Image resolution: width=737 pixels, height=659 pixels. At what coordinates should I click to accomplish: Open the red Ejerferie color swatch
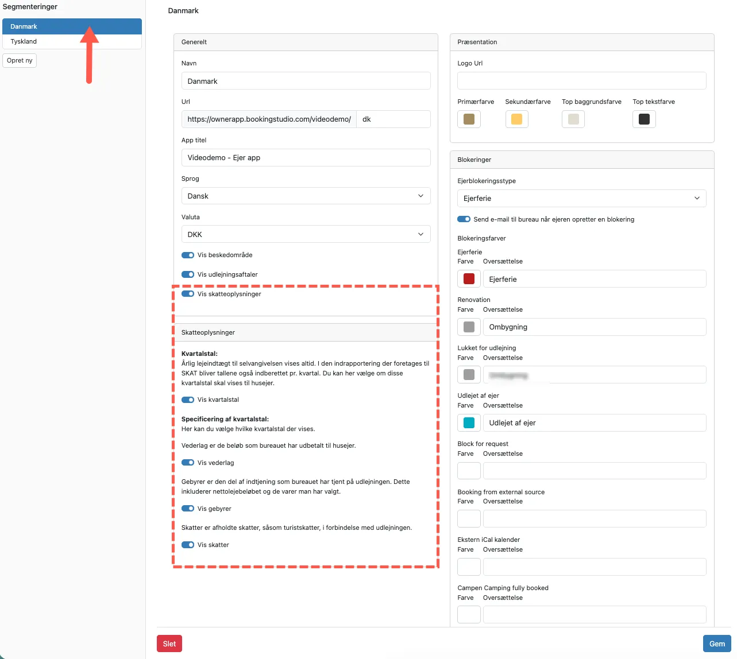coord(469,279)
